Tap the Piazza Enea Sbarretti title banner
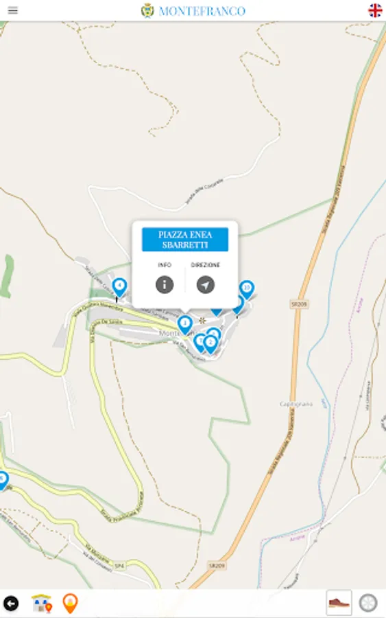This screenshot has width=386, height=618. (x=185, y=240)
